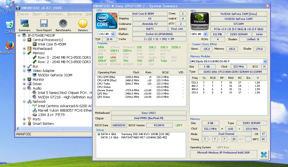Image resolution: width=288 pixels, height=167 pixels.
Task: Click the BIOS Version value R1100Y6
Action: 159,125
